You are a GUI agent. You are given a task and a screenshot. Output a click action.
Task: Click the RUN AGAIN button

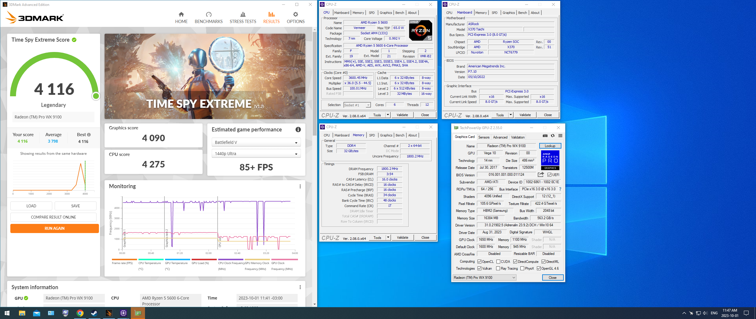click(55, 228)
